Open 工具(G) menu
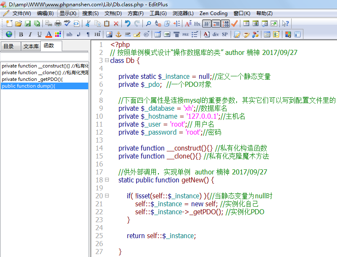The height and width of the screenshot is (257, 337). pyautogui.click(x=158, y=13)
